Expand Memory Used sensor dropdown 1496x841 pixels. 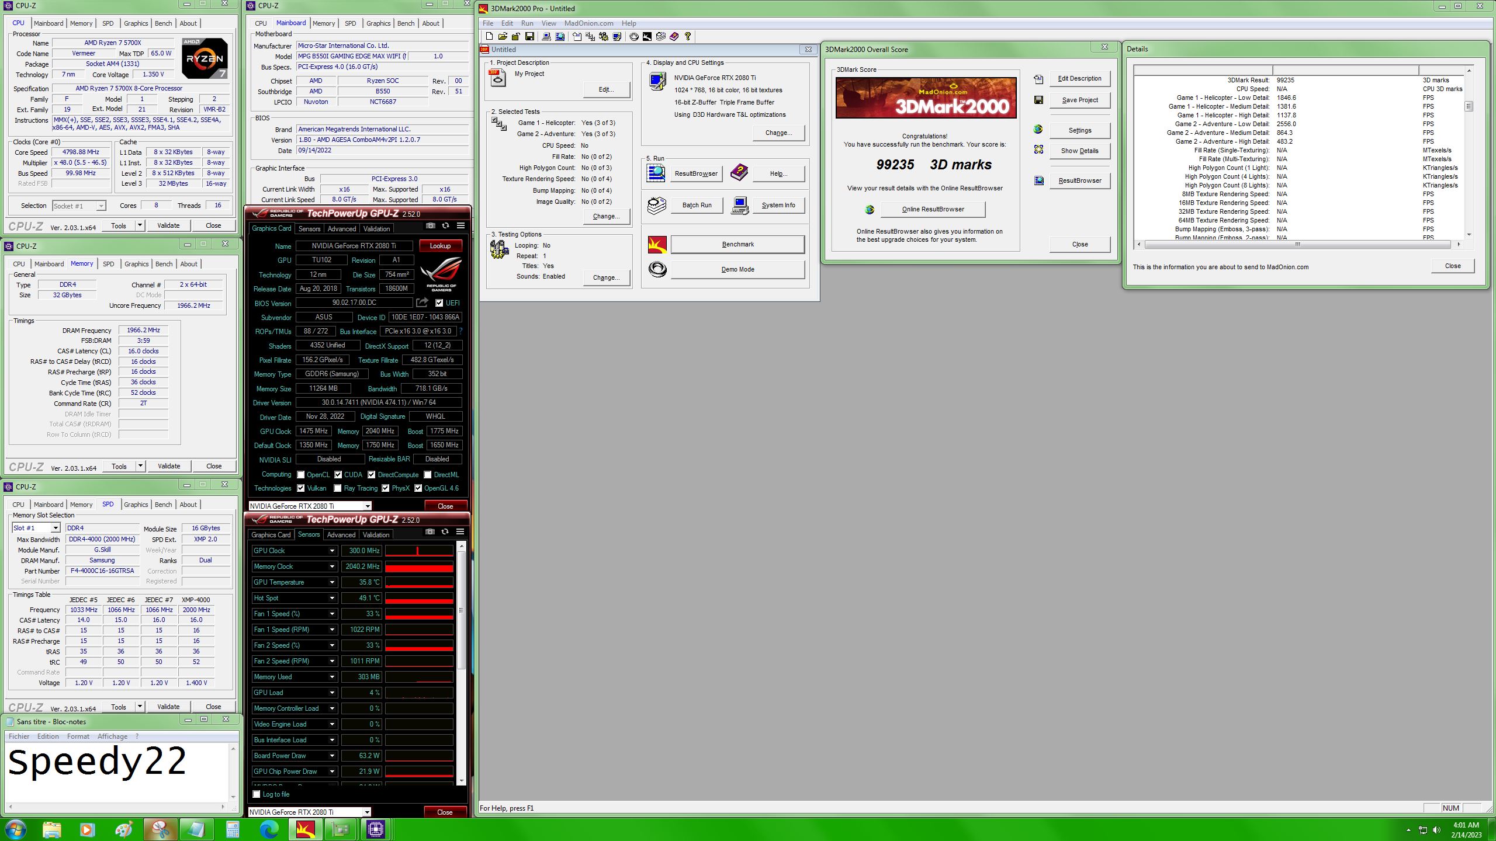coord(332,677)
